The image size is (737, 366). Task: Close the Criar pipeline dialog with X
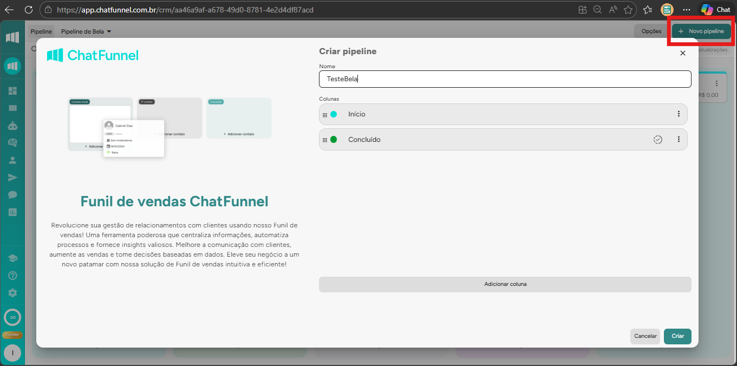[683, 53]
